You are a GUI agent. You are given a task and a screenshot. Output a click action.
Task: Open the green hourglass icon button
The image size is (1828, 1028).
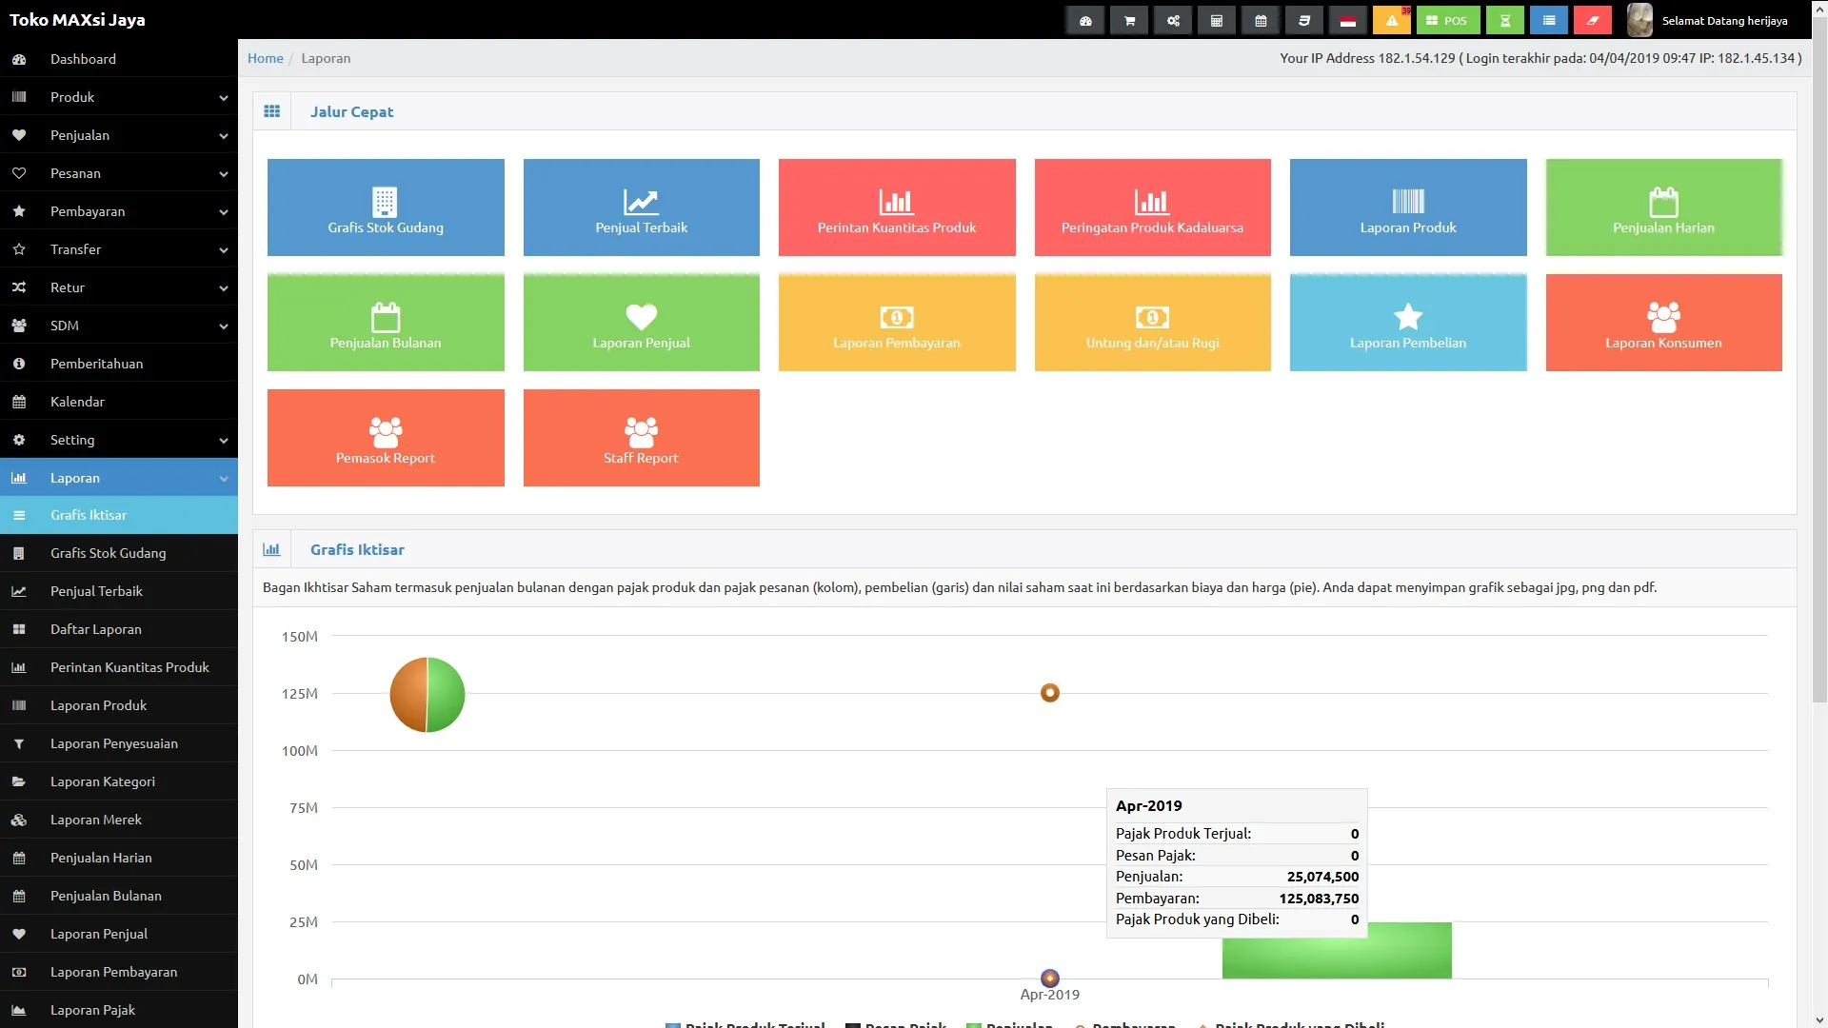pos(1504,20)
